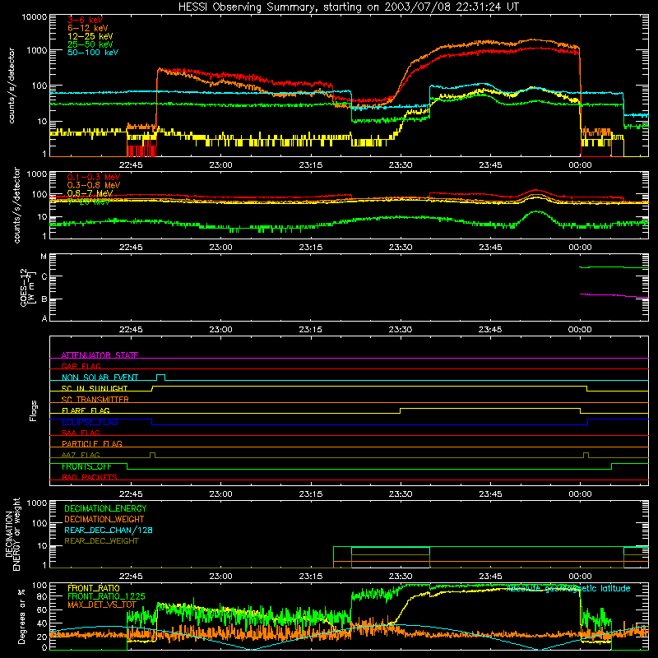Click the 12-25 keV legend entry

[90, 36]
